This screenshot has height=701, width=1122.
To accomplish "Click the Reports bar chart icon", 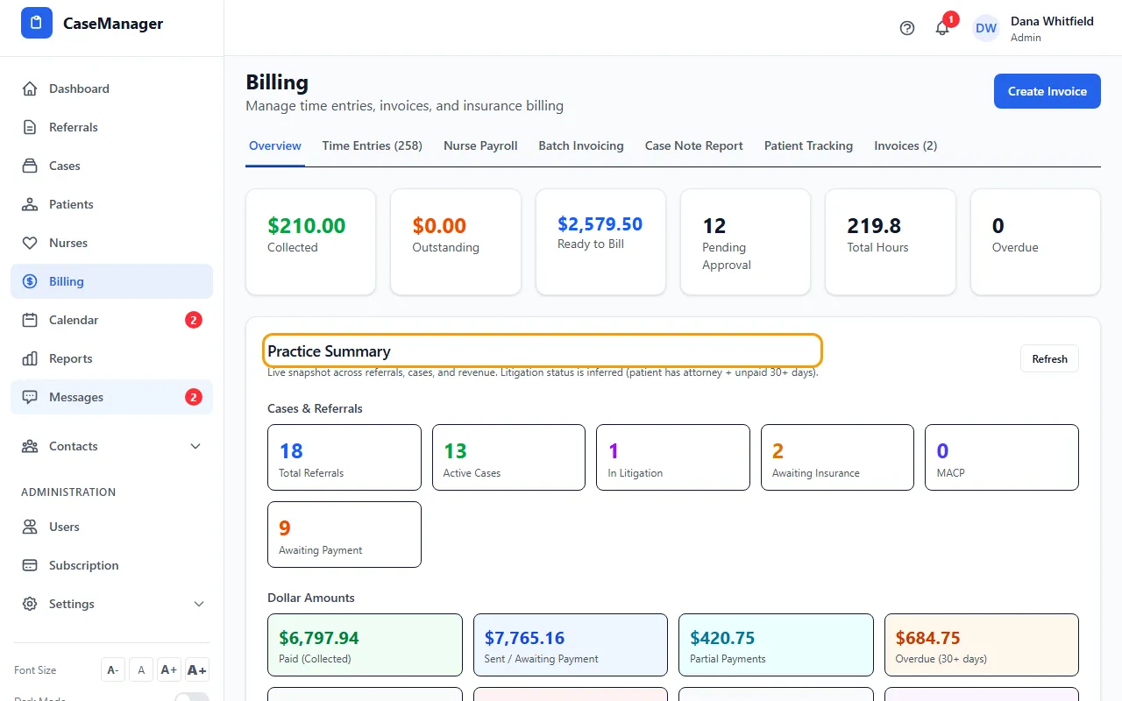I will coord(30,358).
